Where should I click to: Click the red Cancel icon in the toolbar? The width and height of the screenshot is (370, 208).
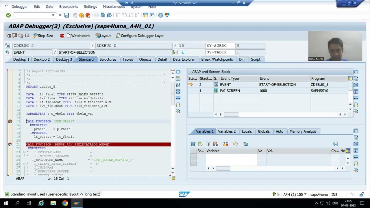pos(88,15)
